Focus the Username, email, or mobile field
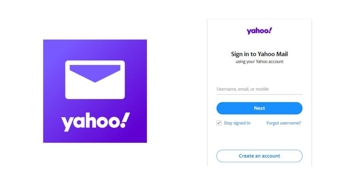Image resolution: width=343 pixels, height=192 pixels. pyautogui.click(x=259, y=89)
